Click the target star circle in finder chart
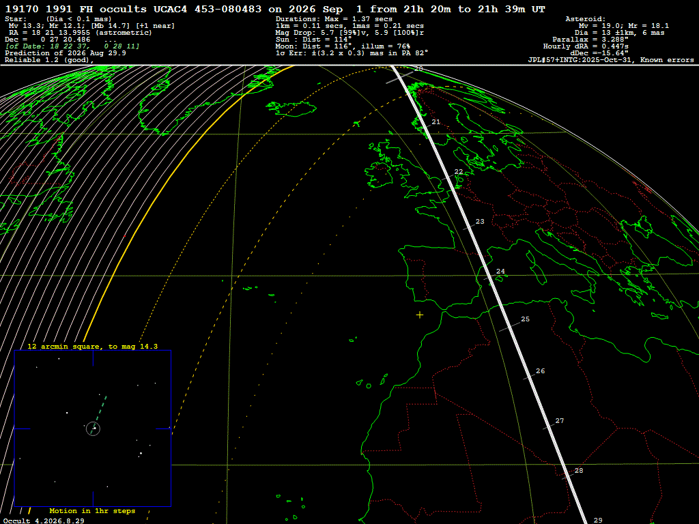Screen dimensions: 699x524 click(x=93, y=428)
